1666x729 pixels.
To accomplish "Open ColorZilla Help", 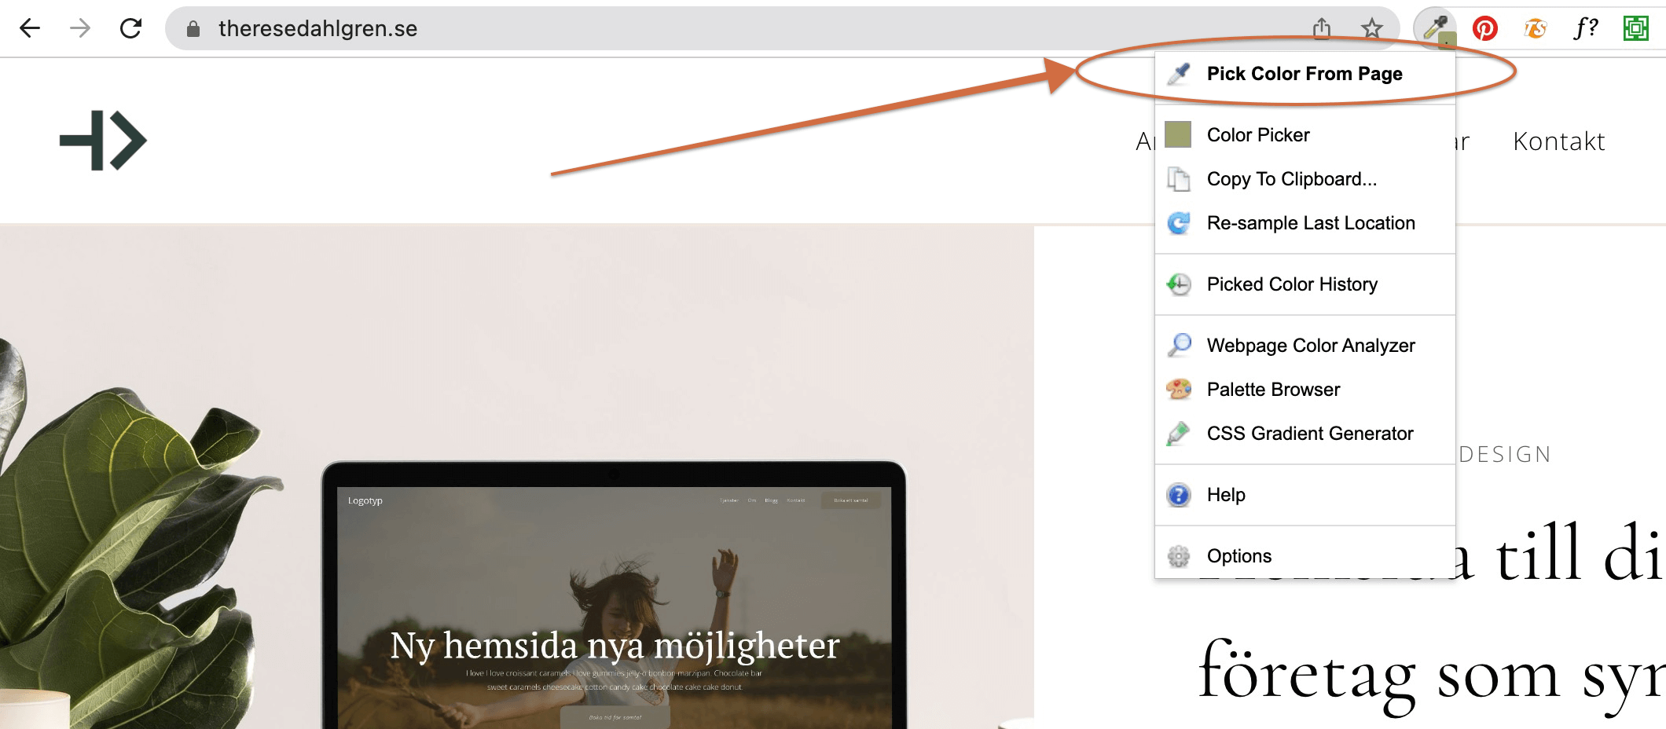I will pyautogui.click(x=1226, y=495).
